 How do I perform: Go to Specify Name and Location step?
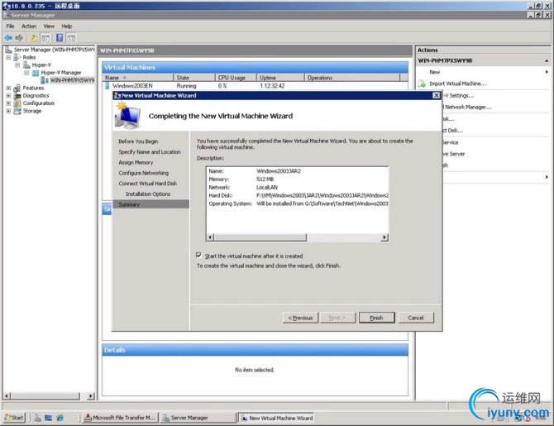pyautogui.click(x=150, y=152)
